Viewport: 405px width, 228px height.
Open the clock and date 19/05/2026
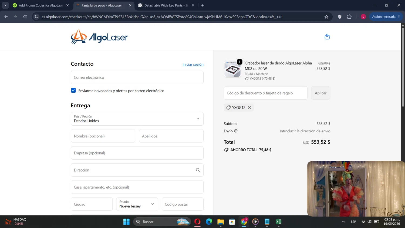pyautogui.click(x=392, y=222)
